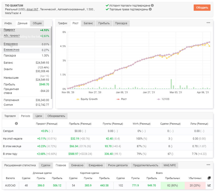This screenshot has height=192, width=215.
Task: Open the Ежедневно statistics tab
Action: [96, 165]
